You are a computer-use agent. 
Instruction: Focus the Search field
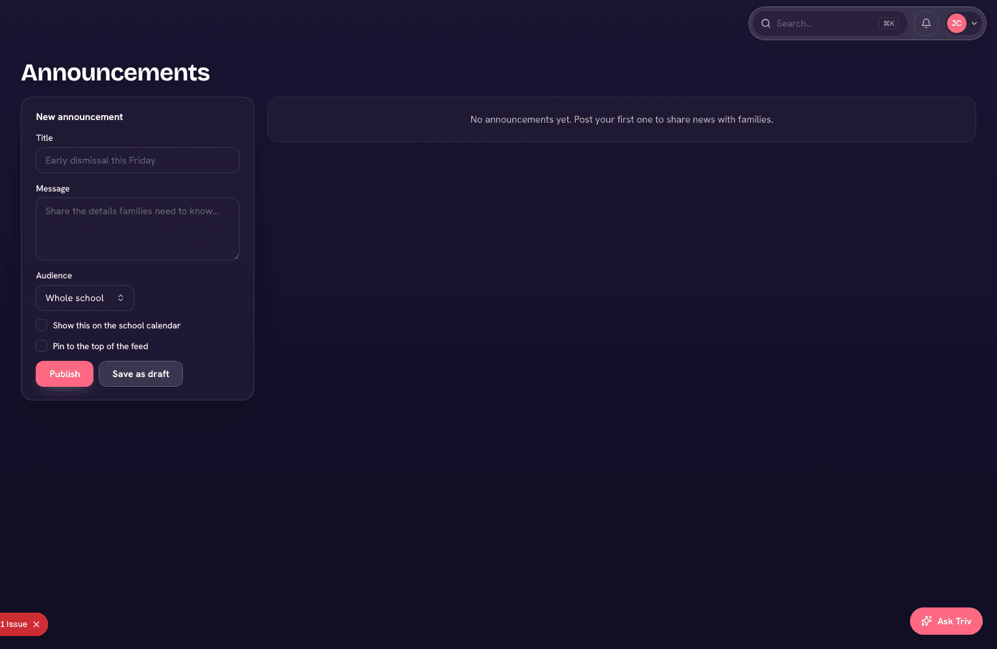click(830, 23)
